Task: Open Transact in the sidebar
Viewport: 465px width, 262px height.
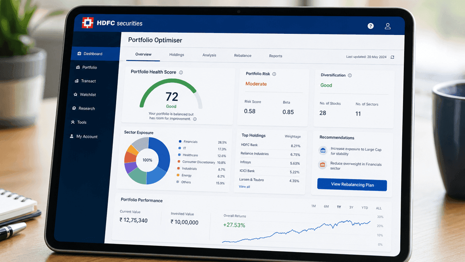Action: point(88,81)
